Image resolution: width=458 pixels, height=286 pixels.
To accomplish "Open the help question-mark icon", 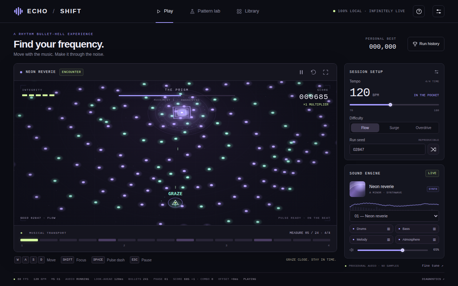I will tap(419, 11).
